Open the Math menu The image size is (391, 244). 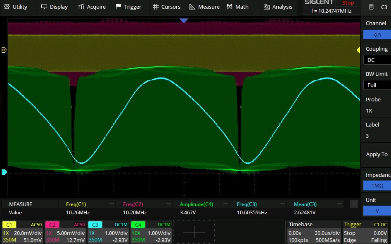tap(238, 7)
